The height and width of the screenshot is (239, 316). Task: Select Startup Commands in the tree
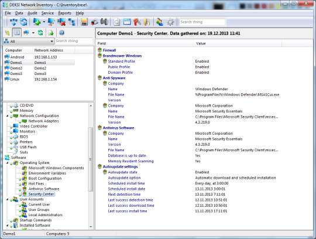(36, 220)
